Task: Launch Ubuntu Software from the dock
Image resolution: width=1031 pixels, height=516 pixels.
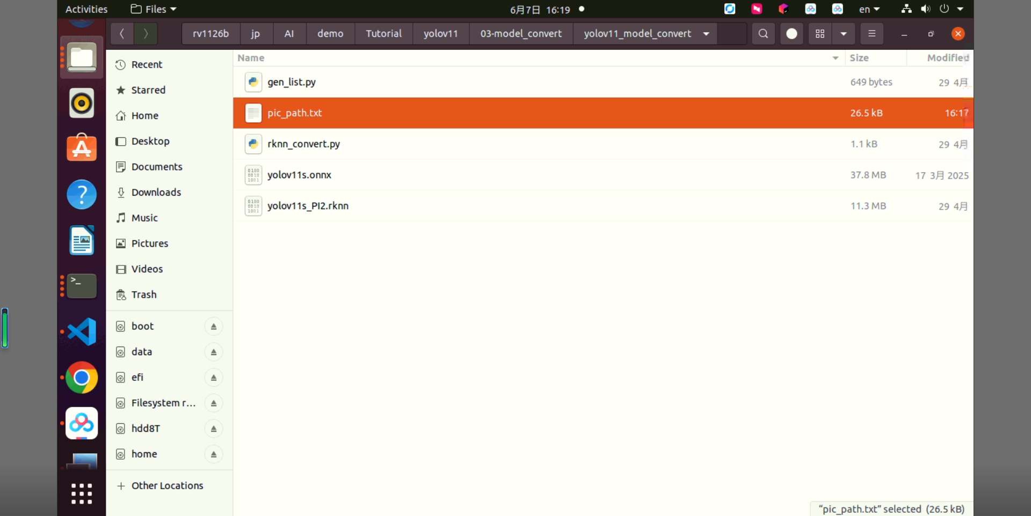Action: click(82, 148)
